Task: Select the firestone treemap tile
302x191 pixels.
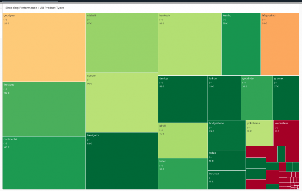Action: tap(44, 109)
